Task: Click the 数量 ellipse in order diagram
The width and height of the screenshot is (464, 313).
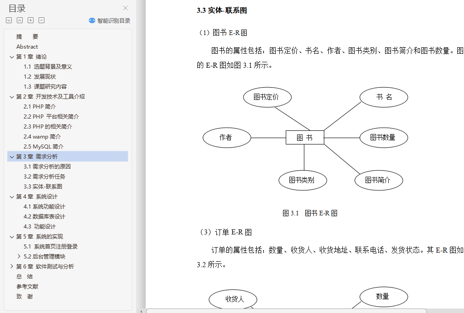Action: point(384,297)
